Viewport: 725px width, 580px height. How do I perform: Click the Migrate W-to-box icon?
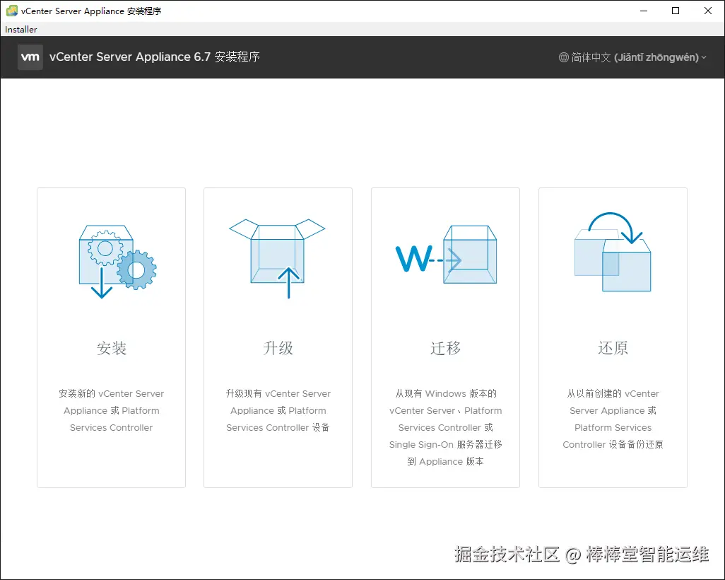click(446, 255)
